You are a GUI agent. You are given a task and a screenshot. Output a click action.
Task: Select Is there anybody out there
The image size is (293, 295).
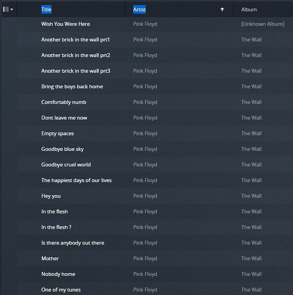(x=73, y=243)
